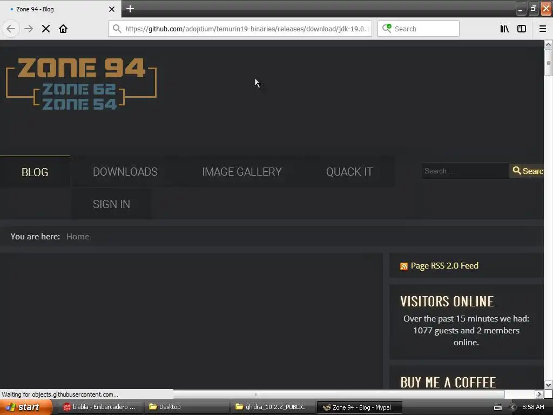
Task: Close the Zone 94 - Blog tab
Action: [x=111, y=9]
